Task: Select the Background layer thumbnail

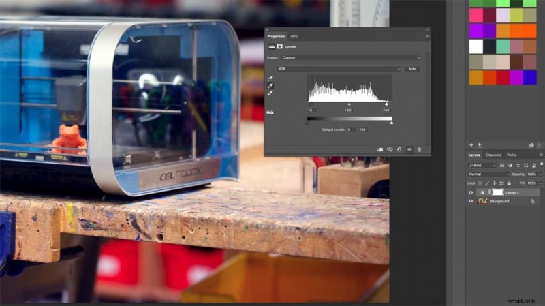Action: coord(482,201)
